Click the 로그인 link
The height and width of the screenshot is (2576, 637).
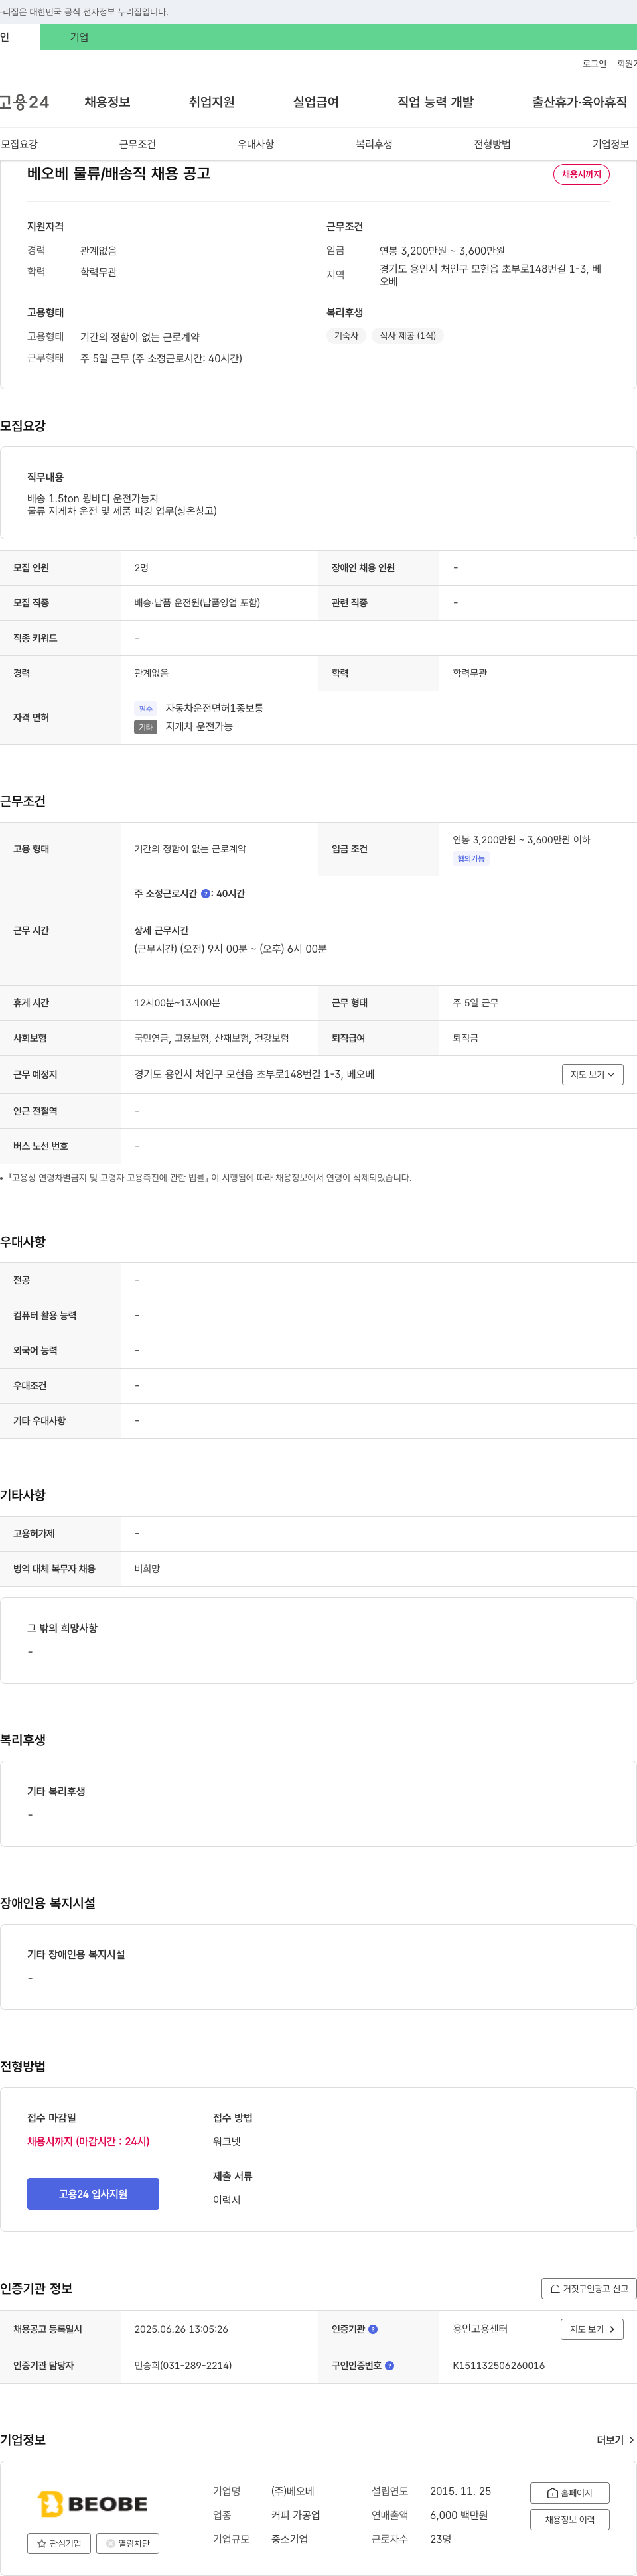tap(594, 63)
